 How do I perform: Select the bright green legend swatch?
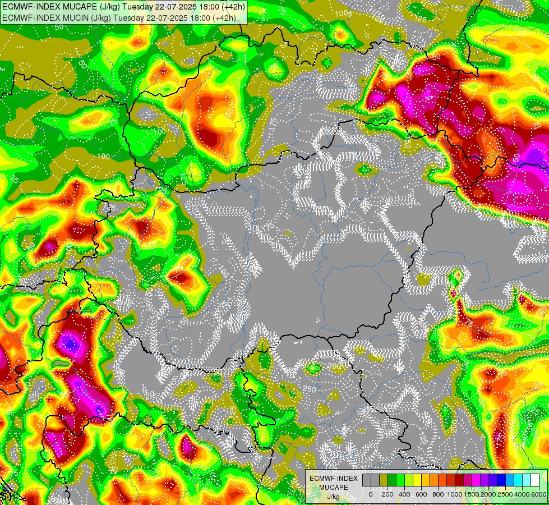[400, 480]
